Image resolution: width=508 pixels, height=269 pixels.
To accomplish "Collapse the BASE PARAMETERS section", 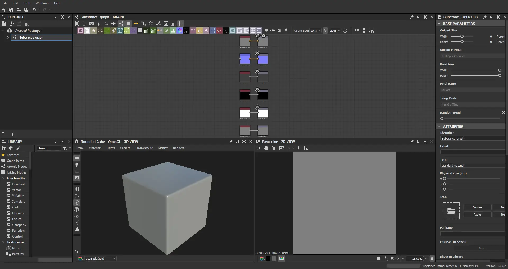I will click(439, 24).
